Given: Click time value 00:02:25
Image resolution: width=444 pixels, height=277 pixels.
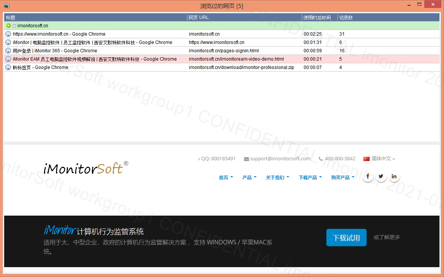Looking at the screenshot, I should (313, 34).
